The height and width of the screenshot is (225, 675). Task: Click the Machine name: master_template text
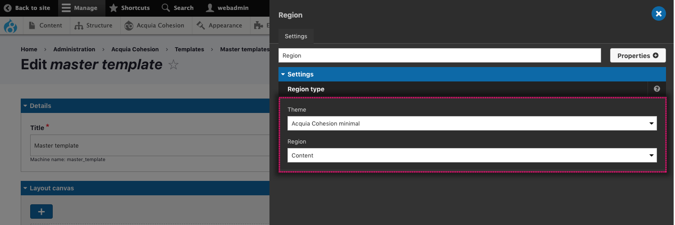(x=68, y=160)
